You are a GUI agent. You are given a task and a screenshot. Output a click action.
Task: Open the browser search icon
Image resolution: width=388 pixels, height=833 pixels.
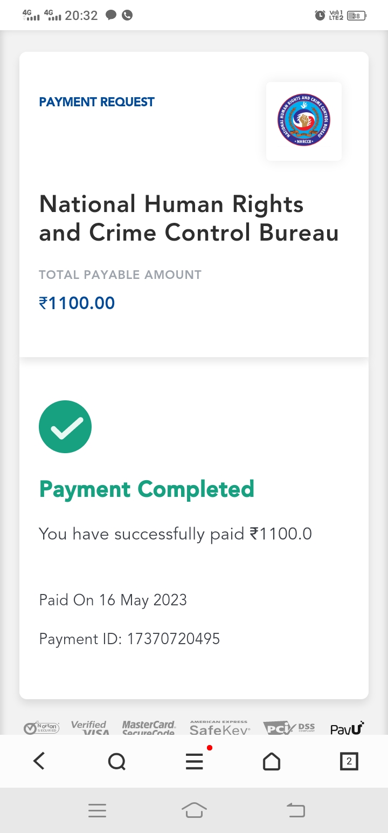[x=116, y=761]
